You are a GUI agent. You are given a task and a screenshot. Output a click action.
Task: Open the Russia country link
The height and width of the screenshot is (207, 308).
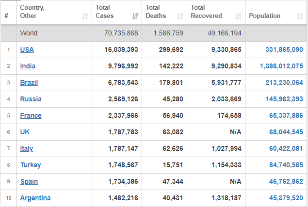(x=31, y=99)
